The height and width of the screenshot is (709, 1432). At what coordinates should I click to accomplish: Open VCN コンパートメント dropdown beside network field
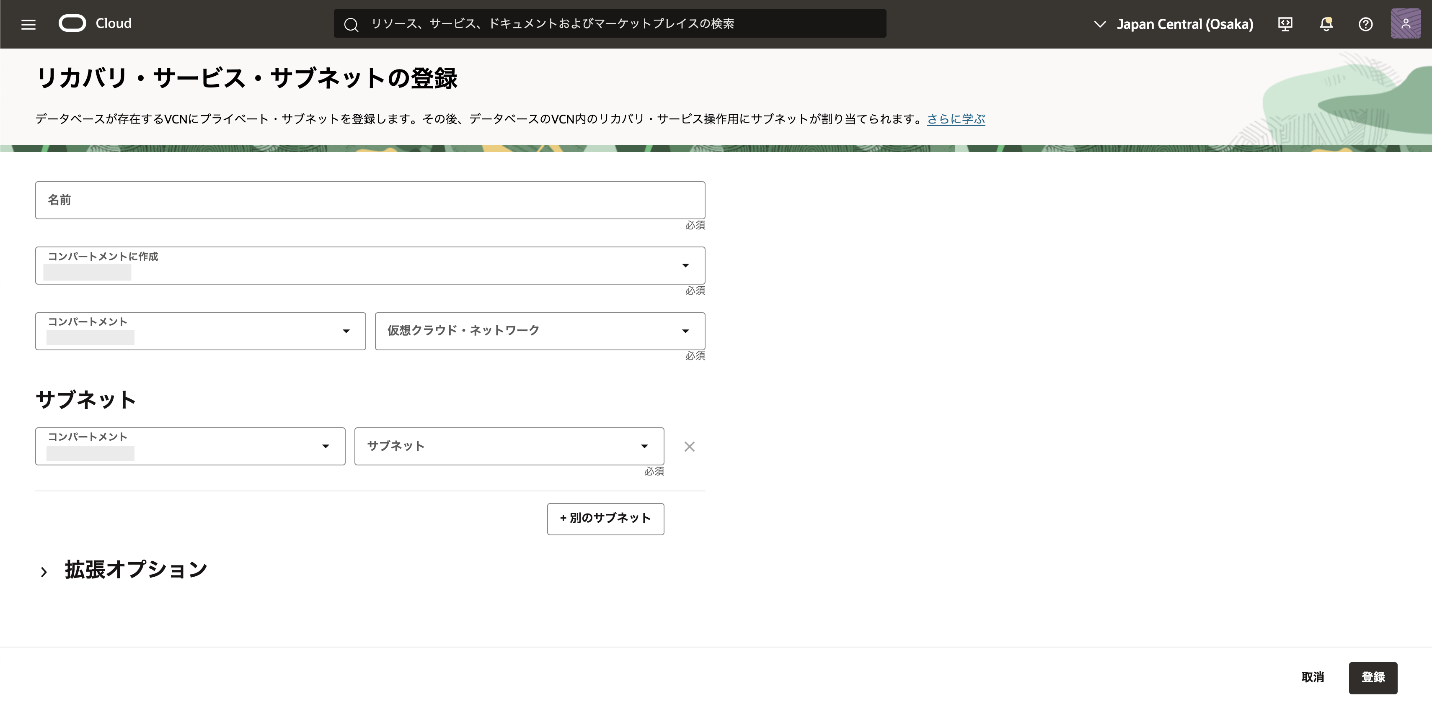pos(200,331)
